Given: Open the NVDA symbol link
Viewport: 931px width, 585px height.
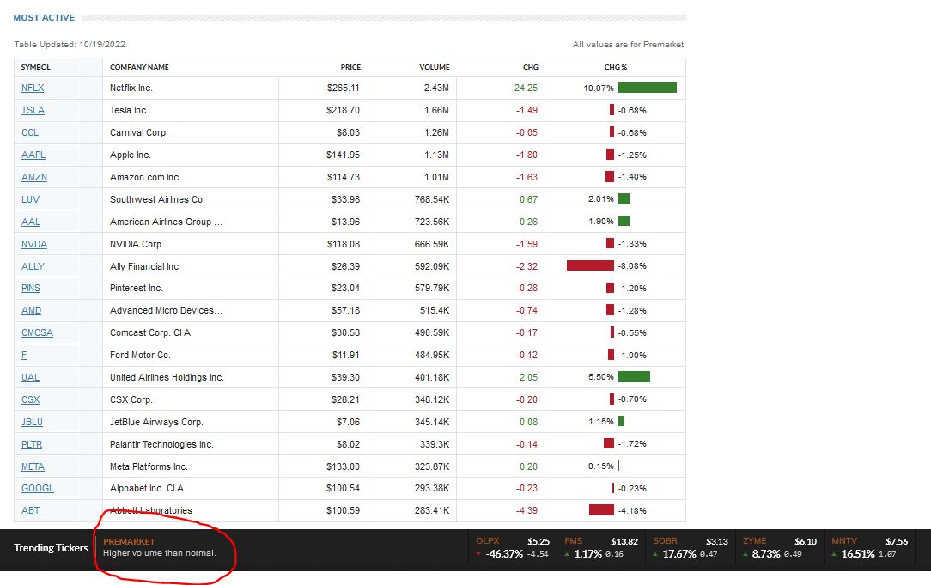Looking at the screenshot, I should point(33,244).
